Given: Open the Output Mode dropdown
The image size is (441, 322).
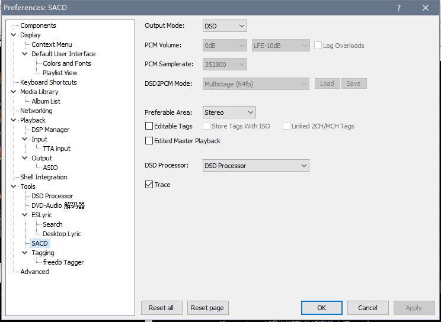Looking at the screenshot, I should coord(225,26).
